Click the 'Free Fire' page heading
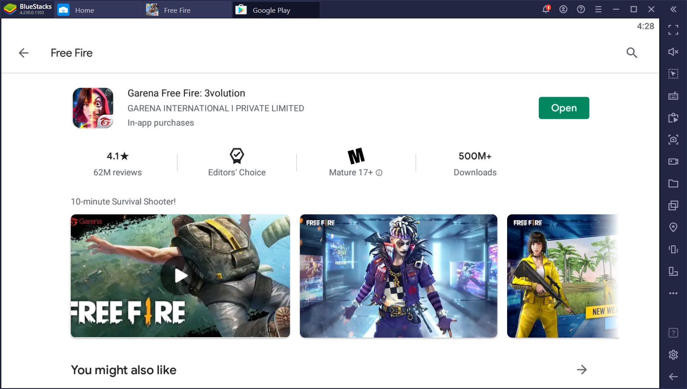687x389 pixels. pyautogui.click(x=72, y=53)
